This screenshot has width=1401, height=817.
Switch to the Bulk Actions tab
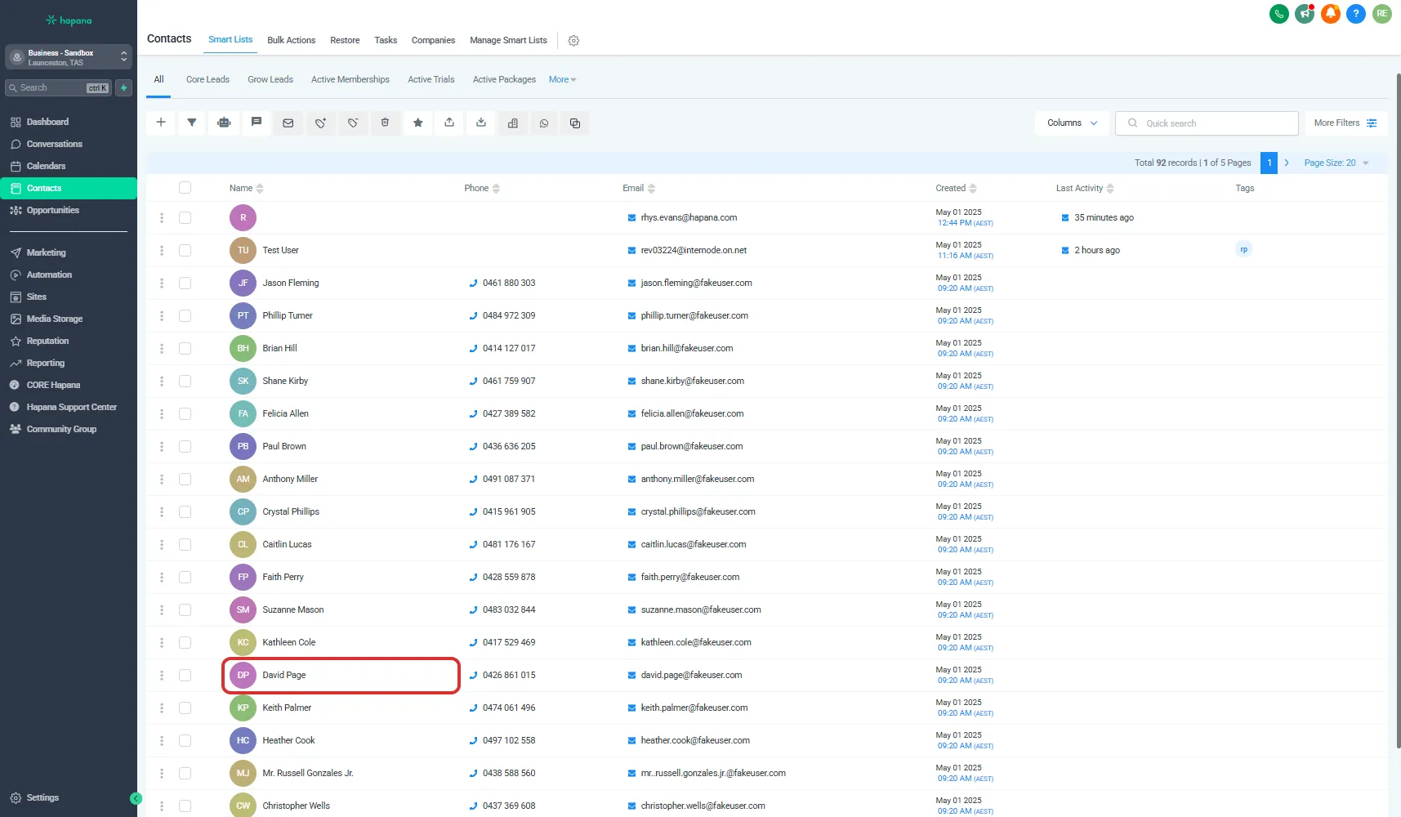(x=291, y=40)
